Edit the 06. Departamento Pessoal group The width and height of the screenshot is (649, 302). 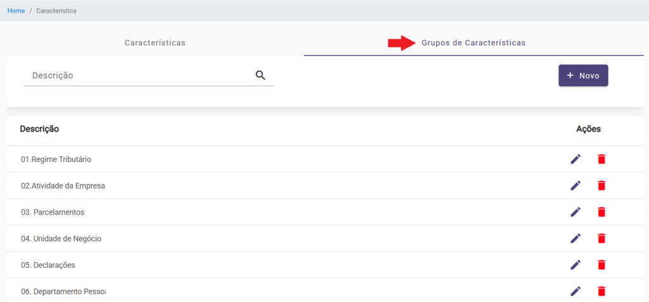[575, 291]
